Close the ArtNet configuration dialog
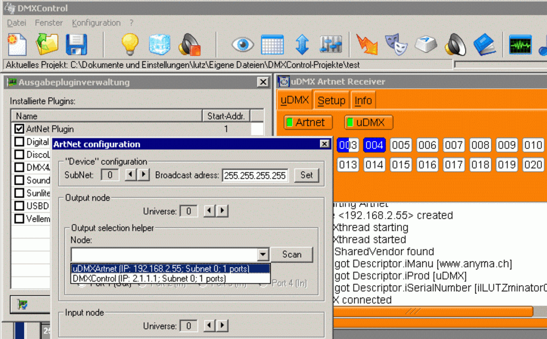This screenshot has height=339, width=547. (x=324, y=144)
